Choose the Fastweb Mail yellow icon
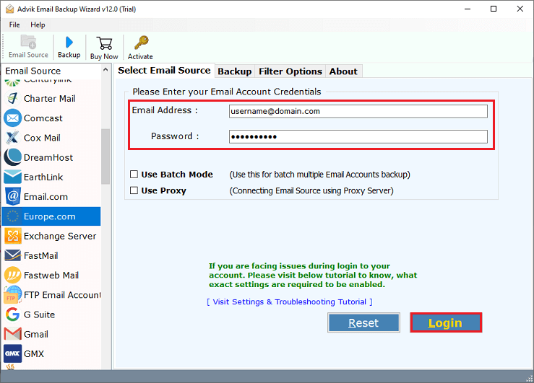The height and width of the screenshot is (383, 534). [x=12, y=276]
